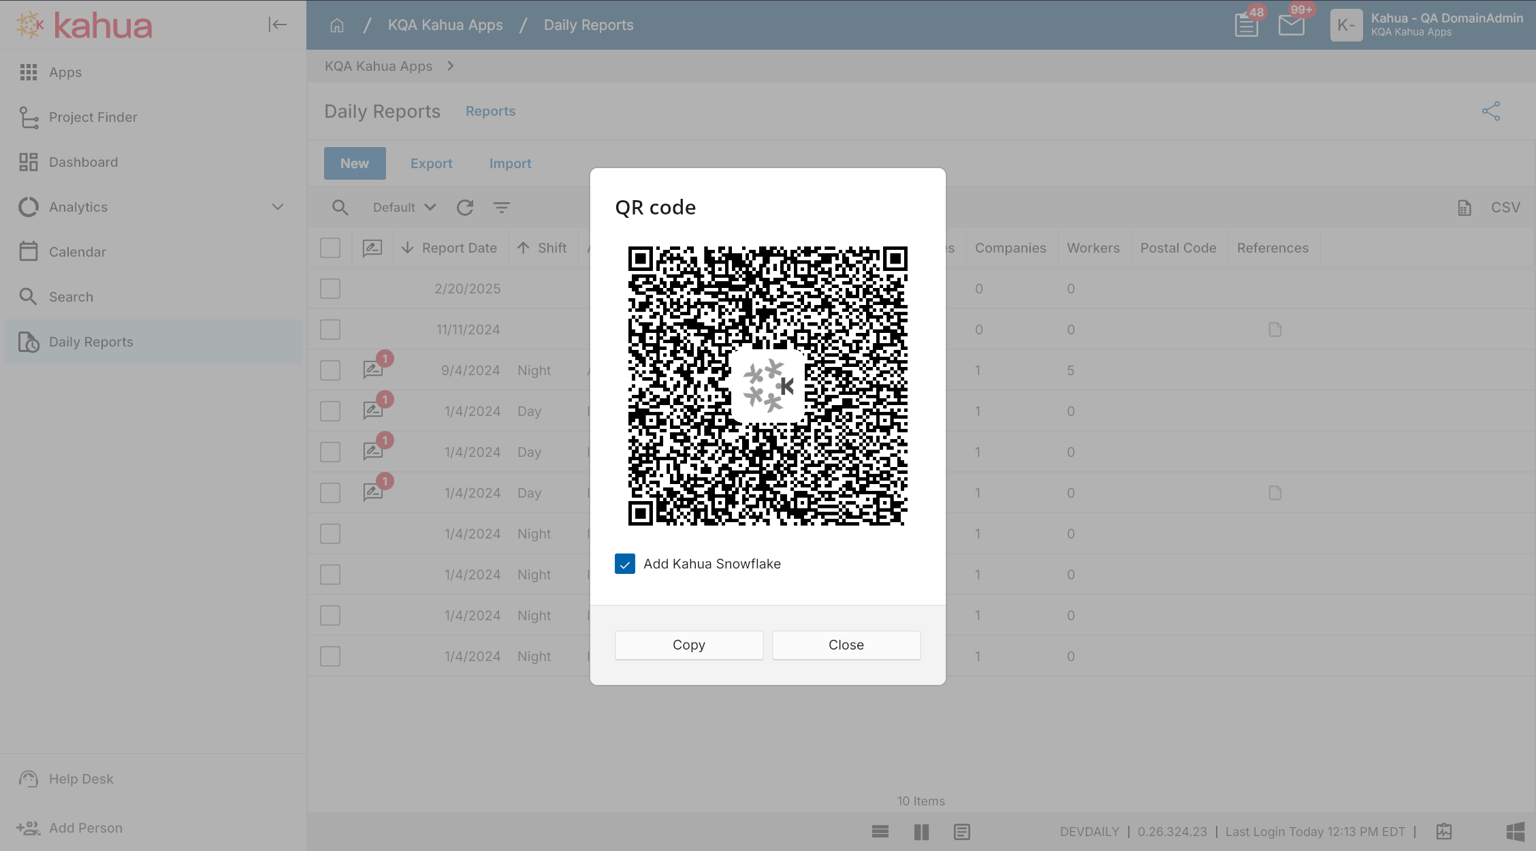The image size is (1536, 851).
Task: Click the search magnifier in list toolbar
Action: (x=340, y=208)
